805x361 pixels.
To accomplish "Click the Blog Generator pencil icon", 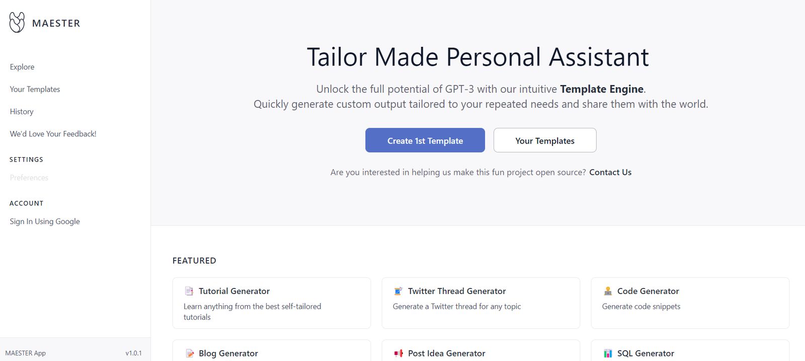I will tap(190, 353).
